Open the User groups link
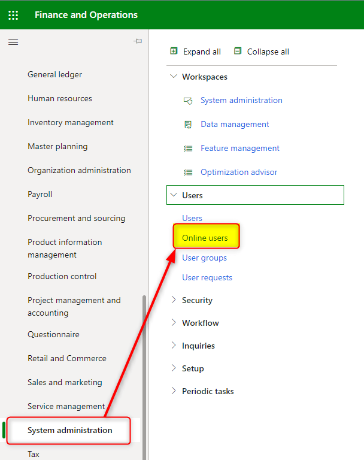Image resolution: width=364 pixels, height=460 pixels. [x=204, y=258]
